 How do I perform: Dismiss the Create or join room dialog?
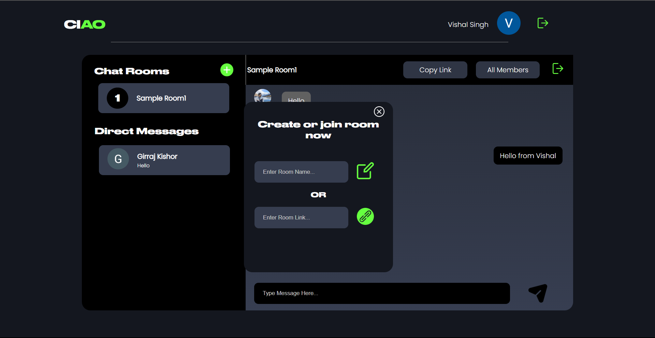click(x=379, y=111)
